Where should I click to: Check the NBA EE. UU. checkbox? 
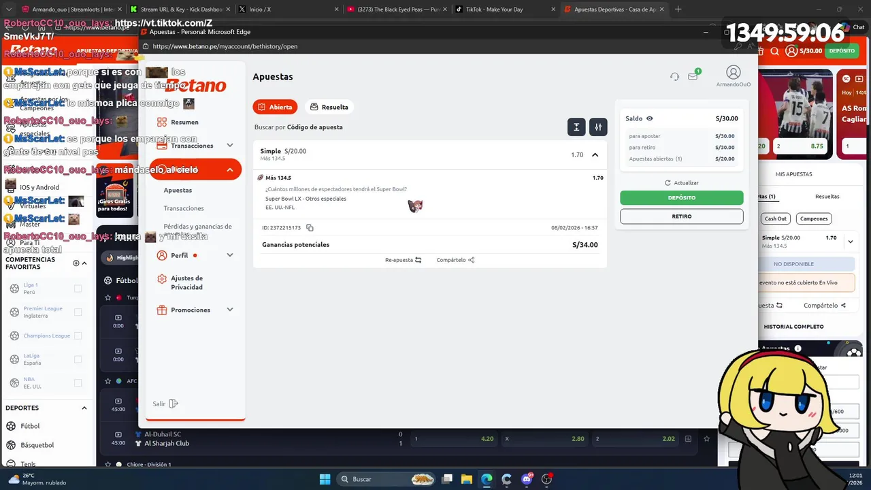click(x=78, y=383)
